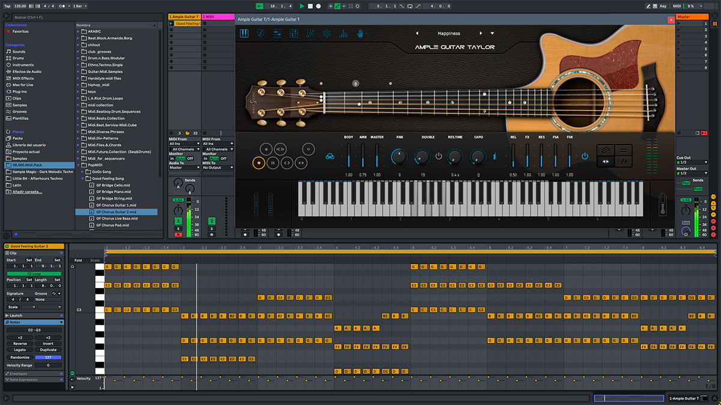
Task: Click the blue linked-rings mic icon
Action: (330, 157)
